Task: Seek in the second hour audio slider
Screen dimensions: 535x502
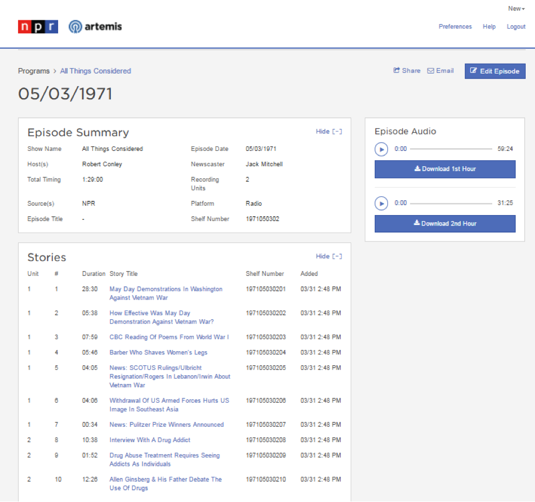Action: click(x=450, y=203)
